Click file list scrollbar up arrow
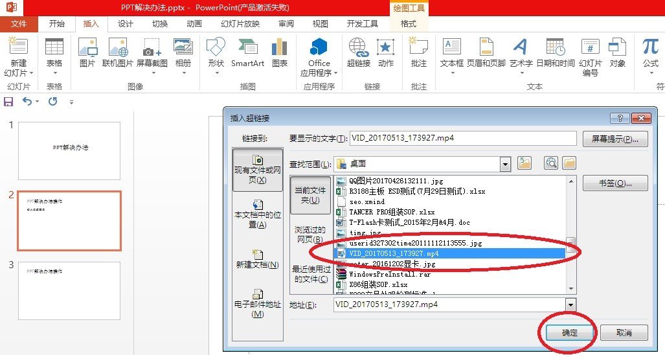The width and height of the screenshot is (665, 355). point(571,181)
